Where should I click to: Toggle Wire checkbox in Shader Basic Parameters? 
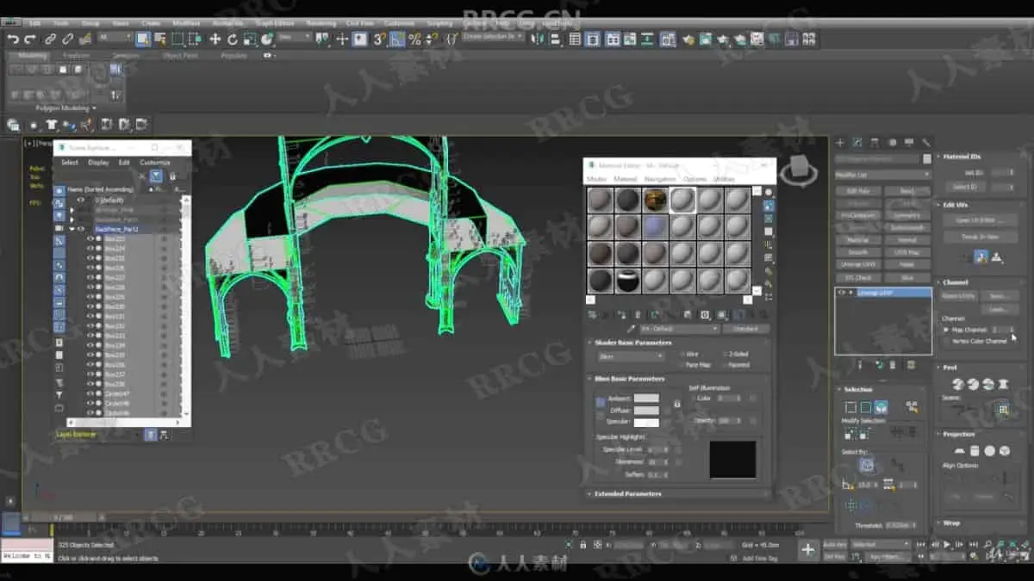tap(683, 354)
